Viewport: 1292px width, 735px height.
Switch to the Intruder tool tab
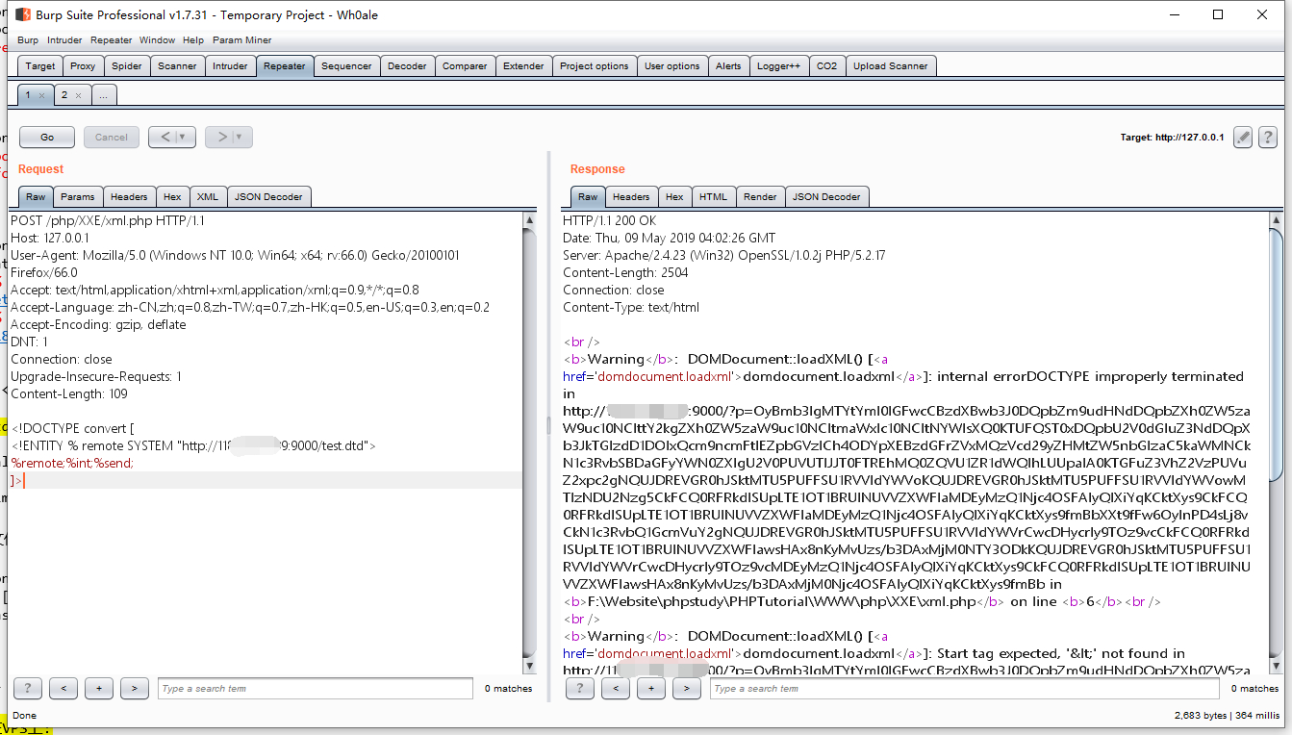(x=230, y=66)
